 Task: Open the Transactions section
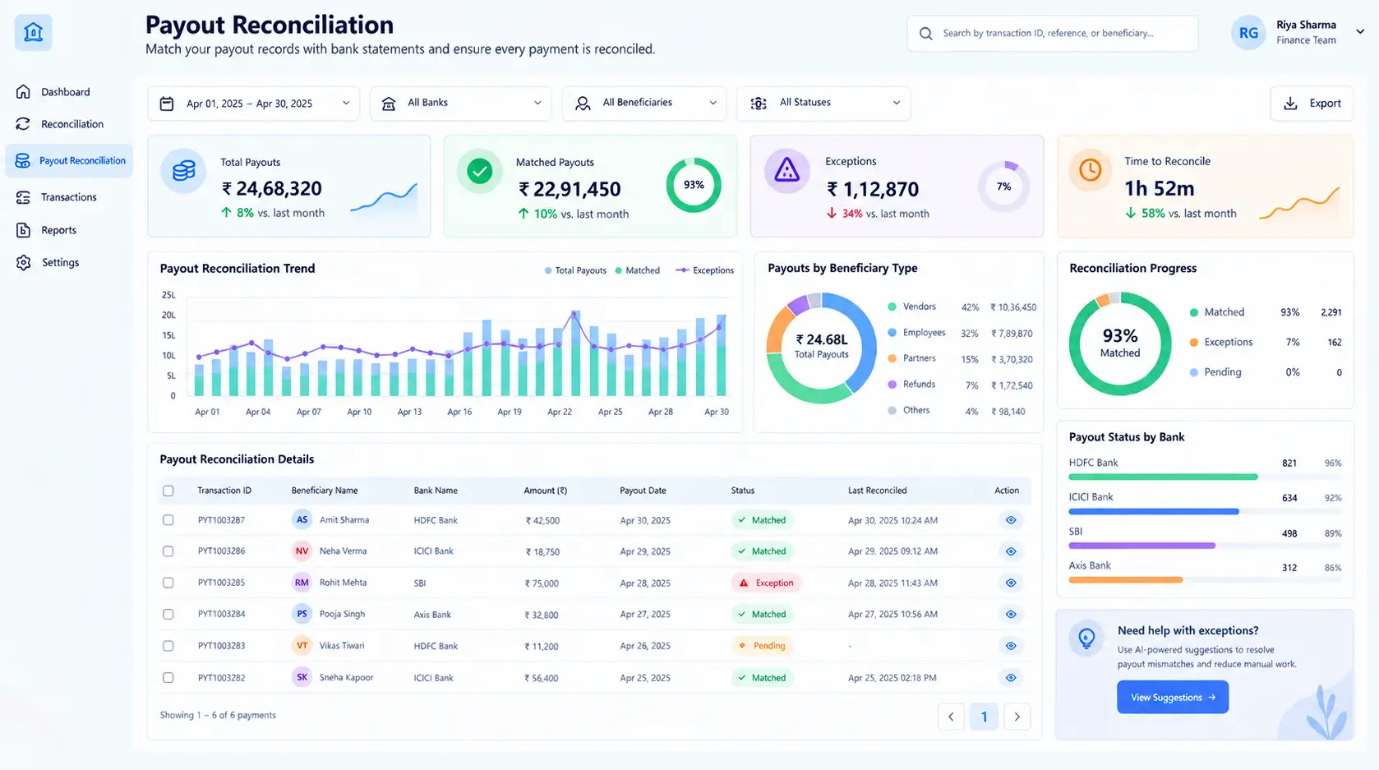tap(68, 197)
